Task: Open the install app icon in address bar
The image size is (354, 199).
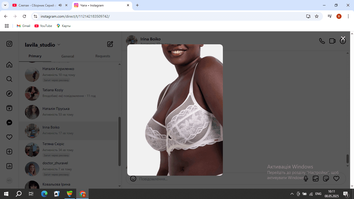Action: coord(308,16)
